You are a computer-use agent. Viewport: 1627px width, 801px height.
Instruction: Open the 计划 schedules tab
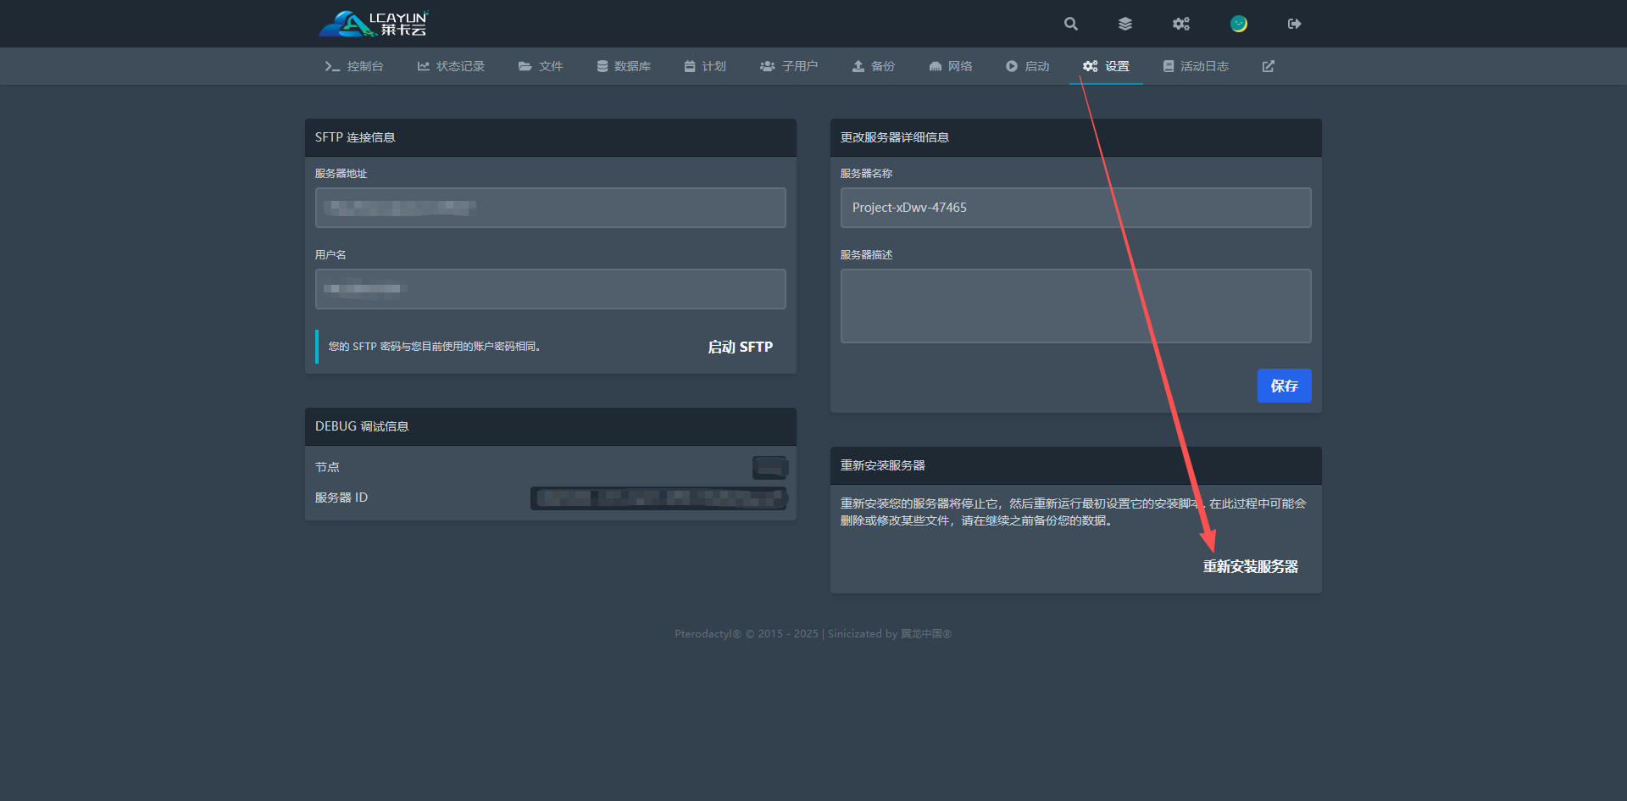click(705, 66)
